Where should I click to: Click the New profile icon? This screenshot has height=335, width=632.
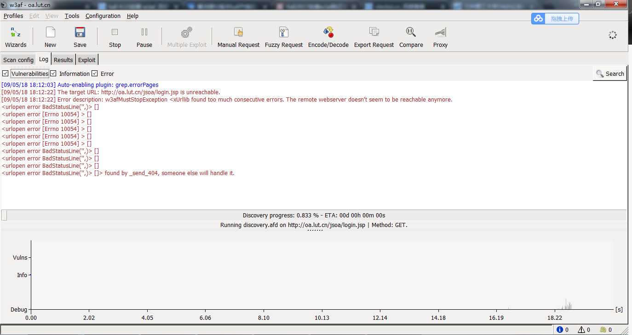51,32
